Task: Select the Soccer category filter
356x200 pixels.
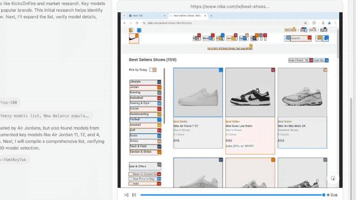Action: click(145, 109)
